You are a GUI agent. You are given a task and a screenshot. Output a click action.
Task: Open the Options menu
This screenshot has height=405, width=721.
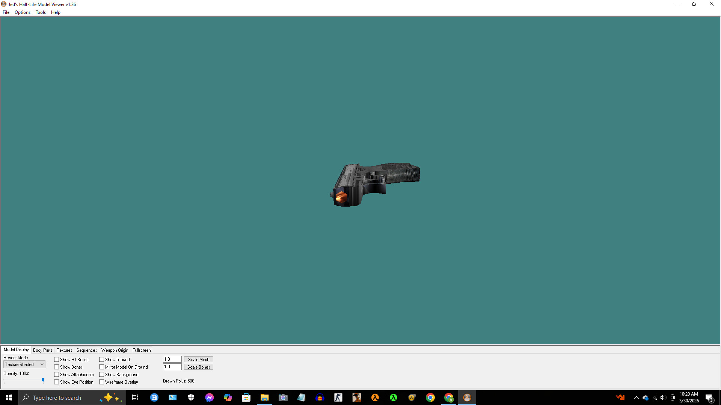(23, 12)
